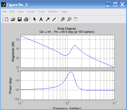Select the Insert Arrow tool
This screenshot has width=127, height=110.
[48, 19]
